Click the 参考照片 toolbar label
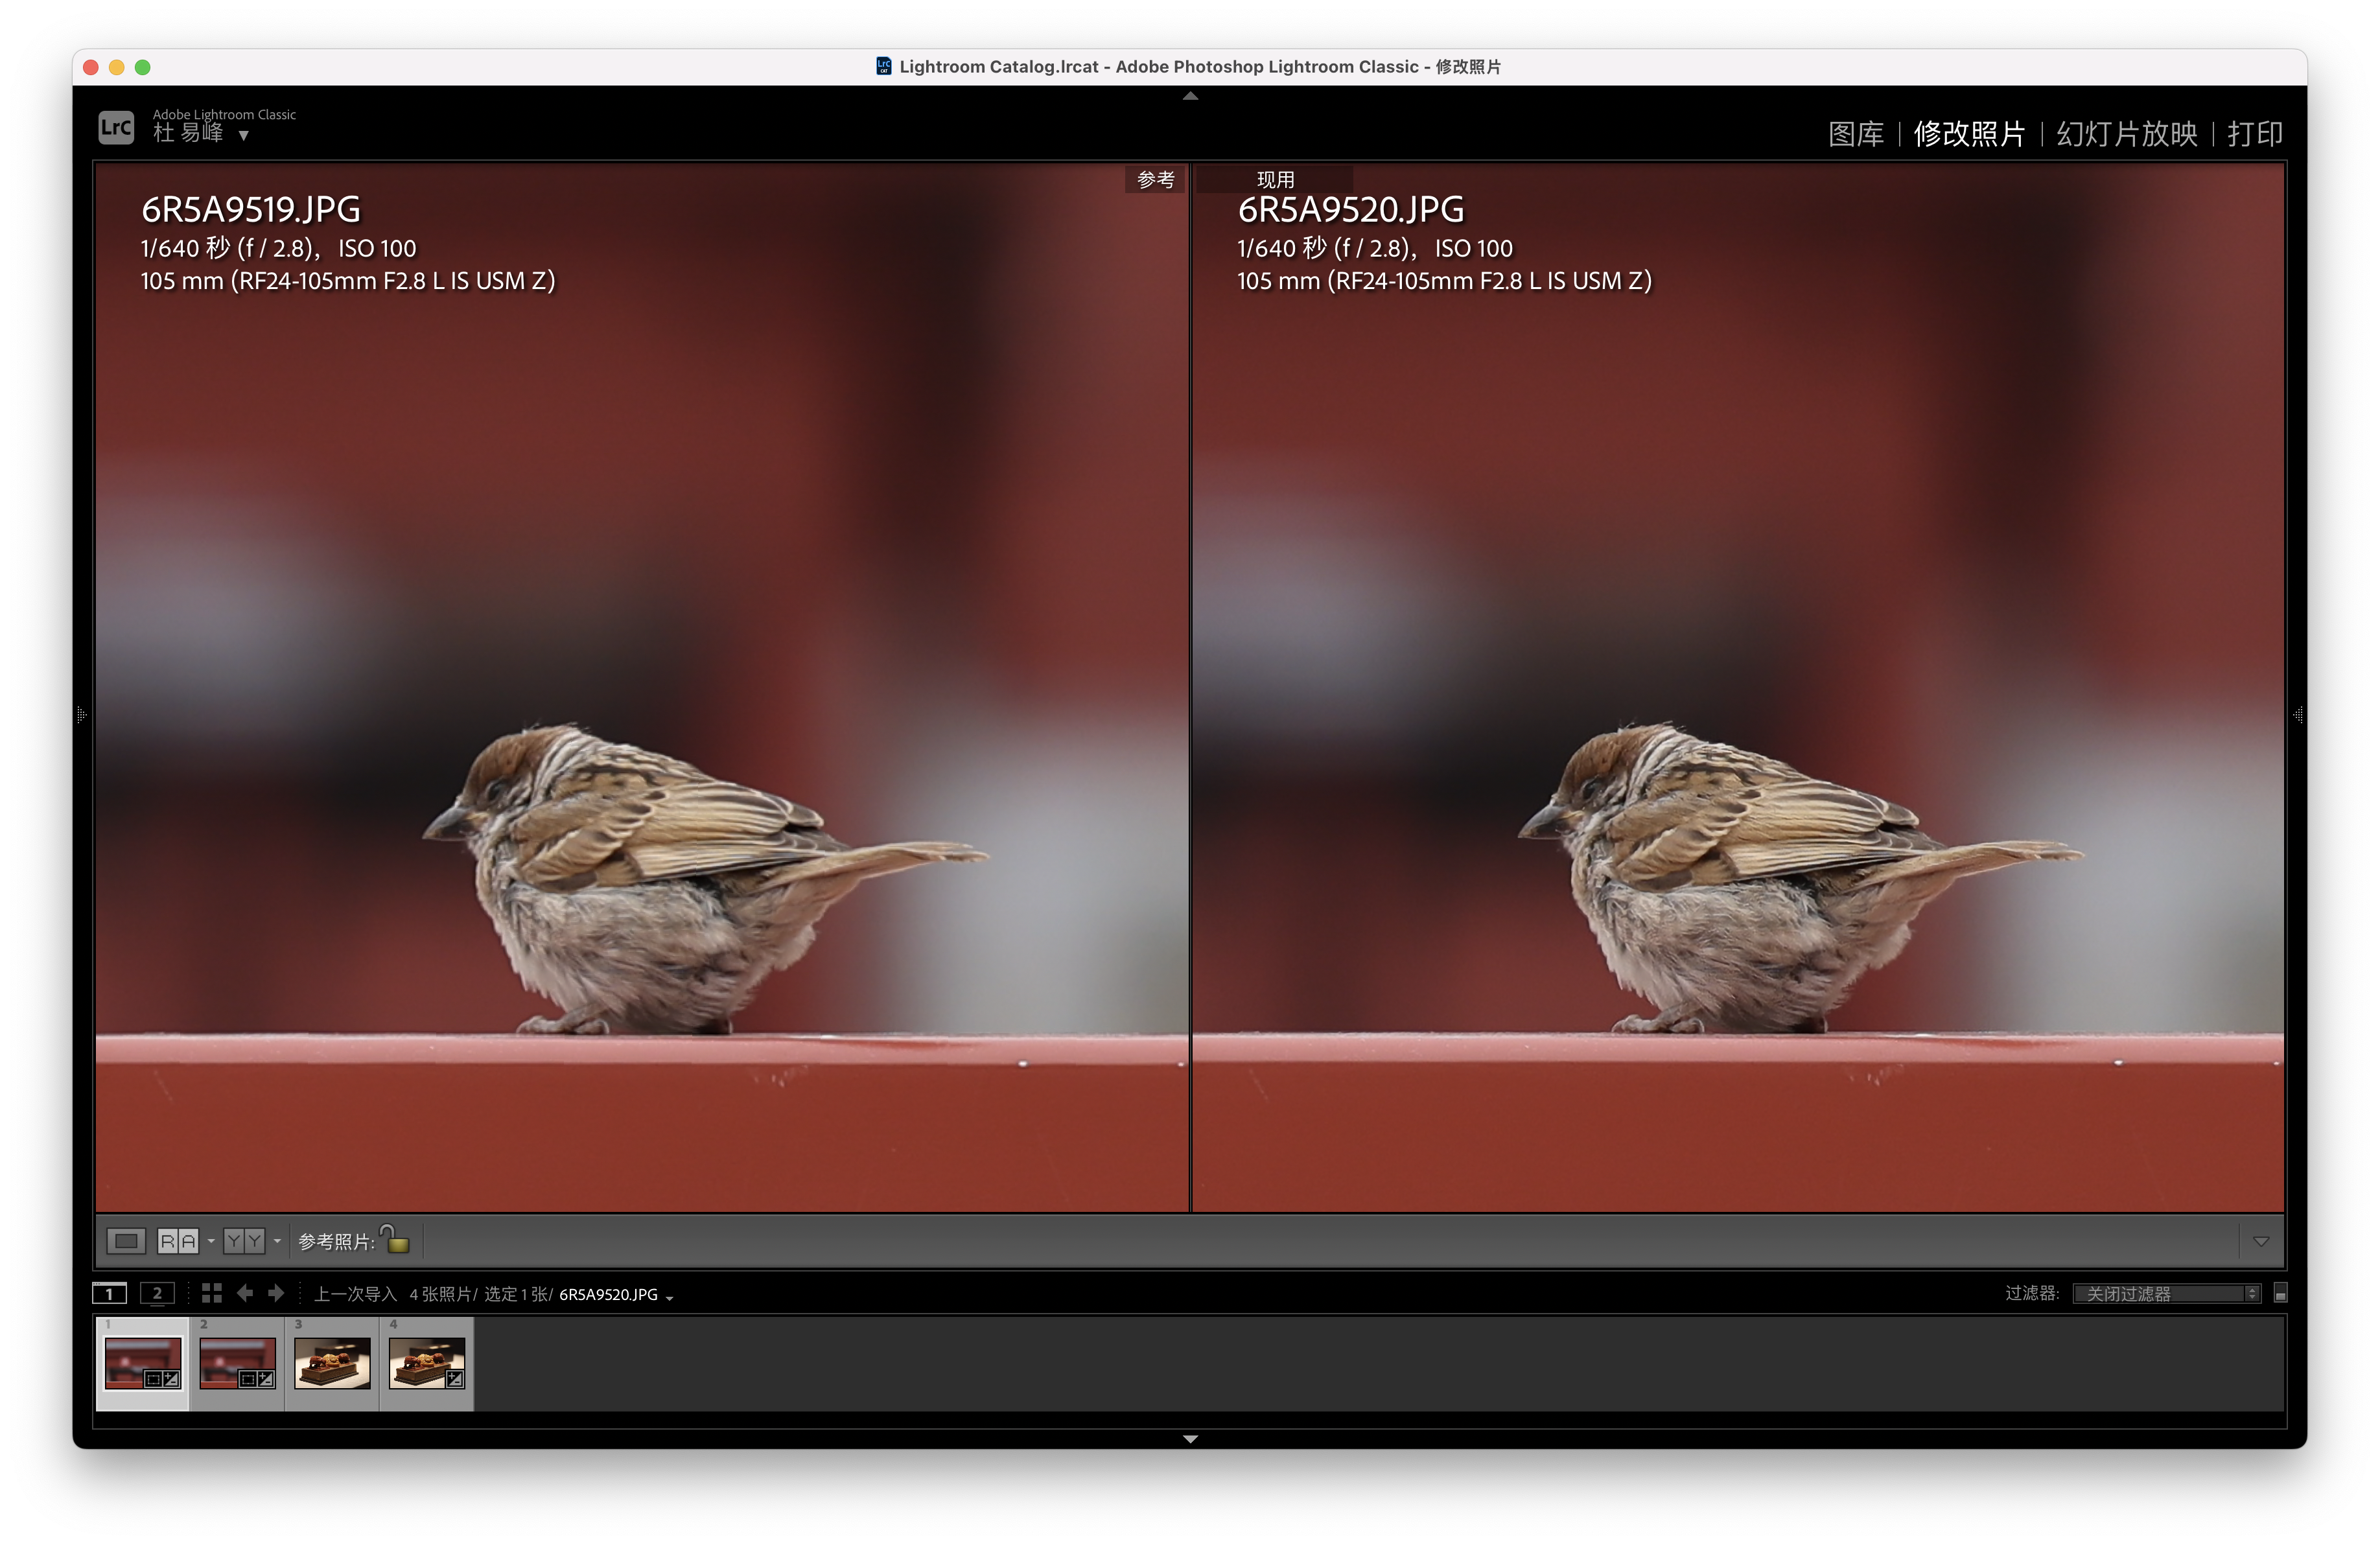The image size is (2380, 1545). pyautogui.click(x=336, y=1241)
